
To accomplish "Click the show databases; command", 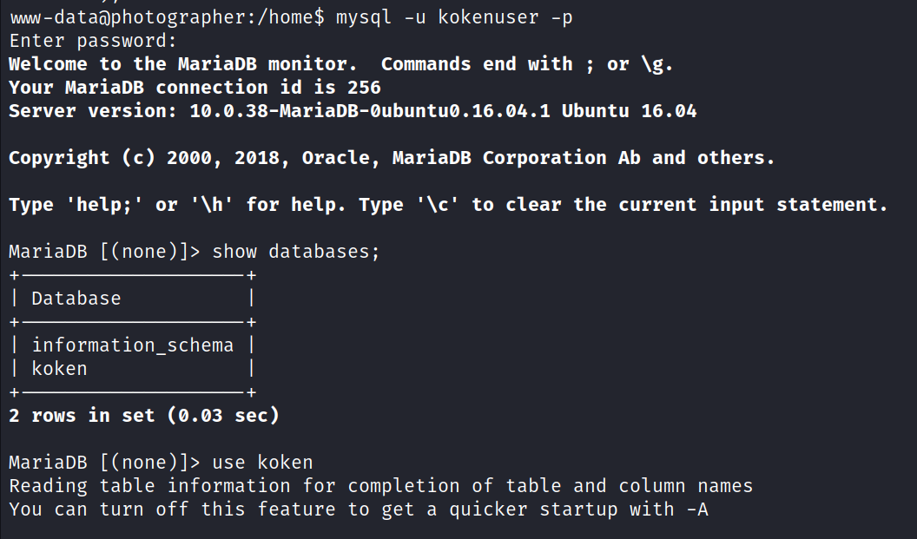I will (296, 252).
